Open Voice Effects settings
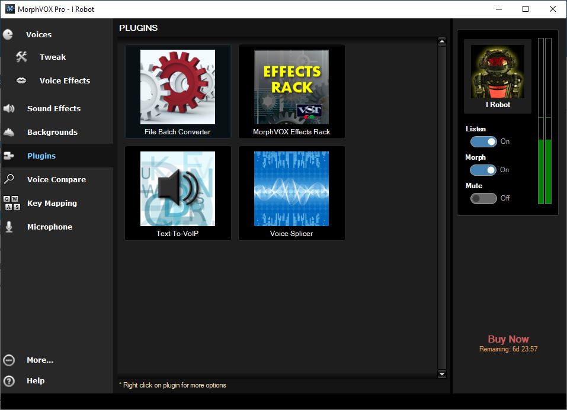This screenshot has height=410, width=567. click(x=65, y=80)
